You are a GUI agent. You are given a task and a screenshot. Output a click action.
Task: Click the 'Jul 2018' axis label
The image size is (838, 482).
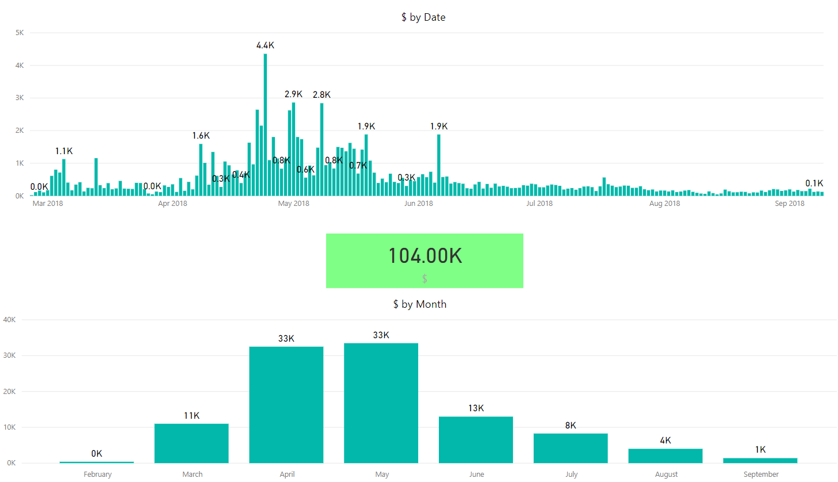coord(539,204)
